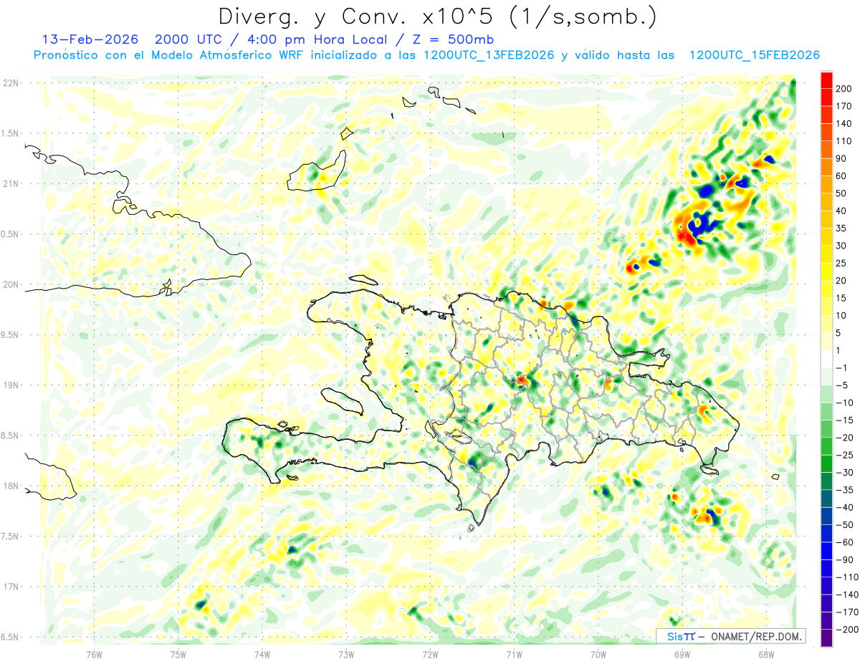Viewport: 860px width, 664px height.
Task: Click the '-90' color bar value
Action: click(x=844, y=559)
